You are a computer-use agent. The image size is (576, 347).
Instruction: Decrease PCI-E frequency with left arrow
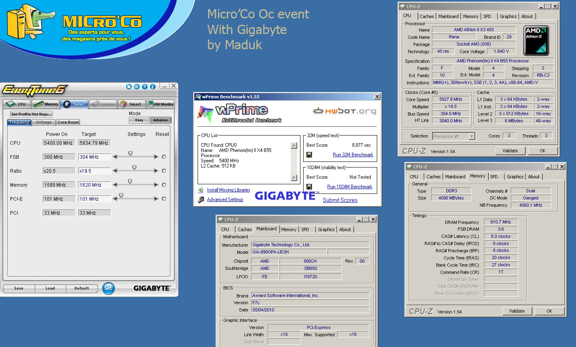point(115,199)
